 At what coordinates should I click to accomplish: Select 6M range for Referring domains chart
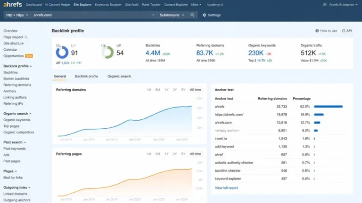[158, 90]
